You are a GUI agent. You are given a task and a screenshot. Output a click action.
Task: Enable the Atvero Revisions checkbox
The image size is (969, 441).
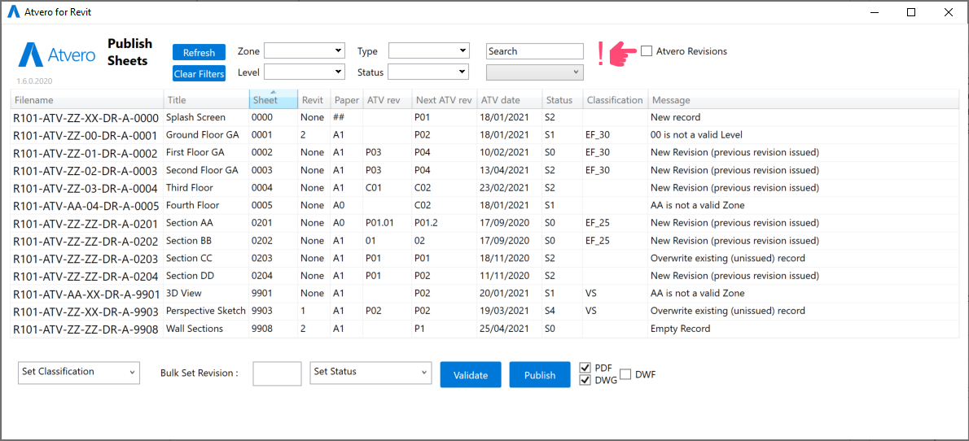pyautogui.click(x=647, y=51)
